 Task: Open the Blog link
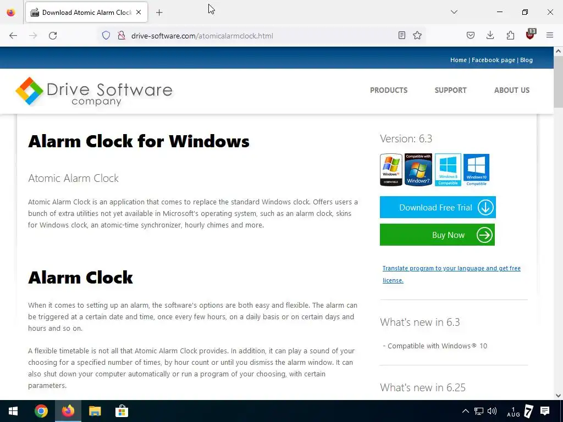coord(526,60)
